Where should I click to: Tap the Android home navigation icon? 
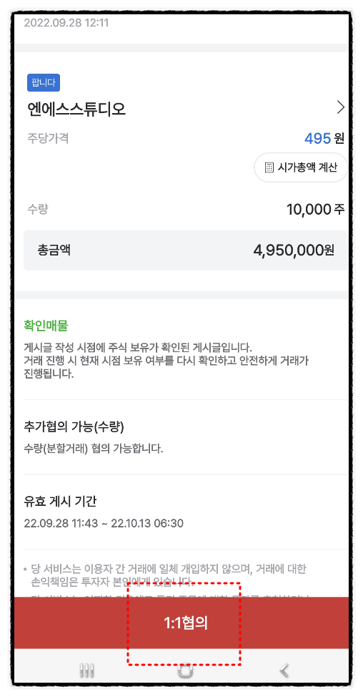tap(185, 670)
